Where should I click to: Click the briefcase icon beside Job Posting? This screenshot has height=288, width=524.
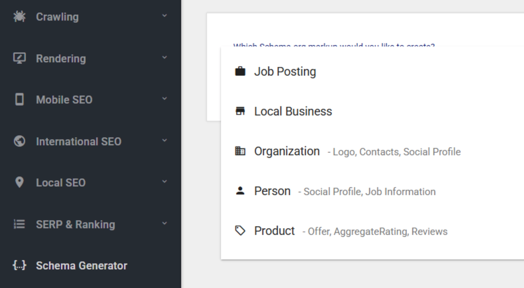[x=240, y=71]
